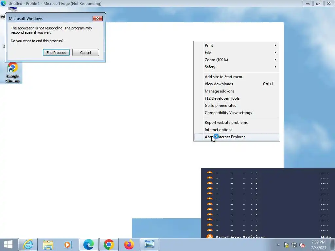Open the Google Chrome desktop shortcut
Screen dimensions: 335x251
(13, 73)
